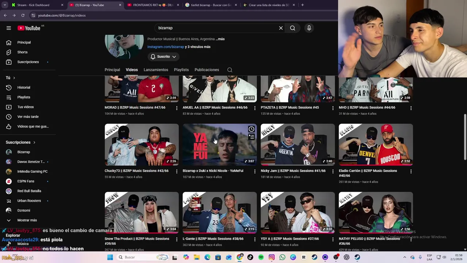Image resolution: width=467 pixels, height=263 pixels.
Task: Switch to Publicaciones channel tab
Action: pyautogui.click(x=207, y=70)
